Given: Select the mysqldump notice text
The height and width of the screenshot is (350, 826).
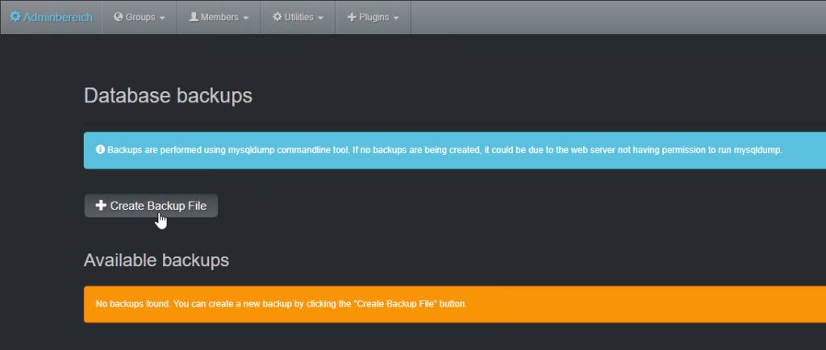Looking at the screenshot, I should click(x=444, y=150).
